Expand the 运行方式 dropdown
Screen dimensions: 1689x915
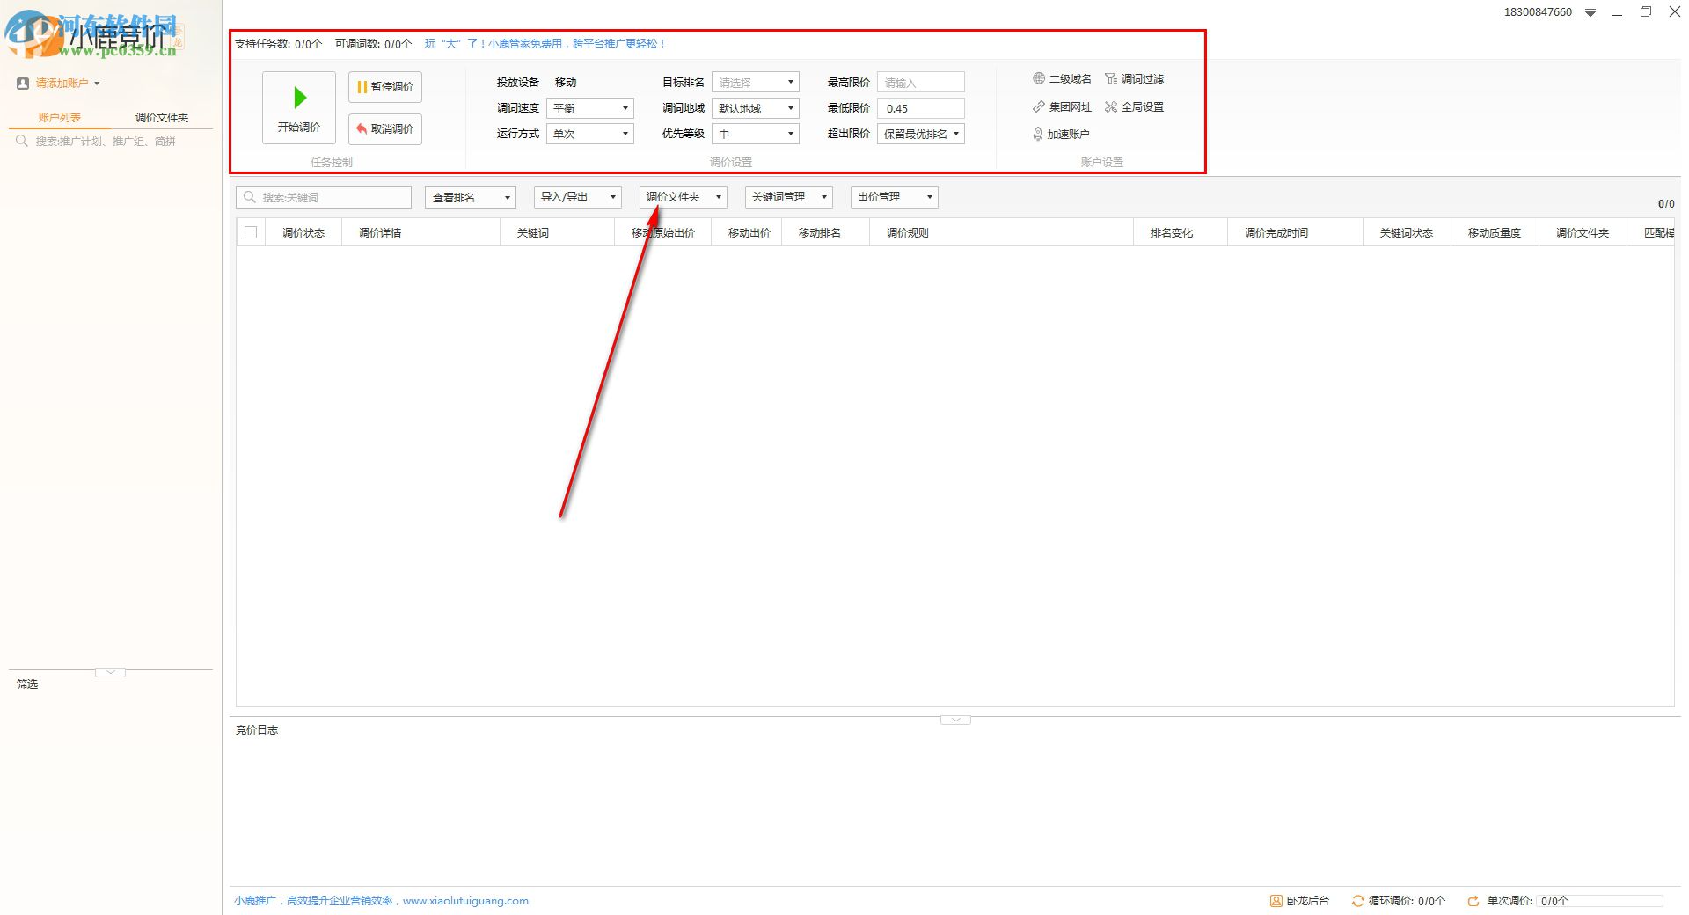(590, 134)
